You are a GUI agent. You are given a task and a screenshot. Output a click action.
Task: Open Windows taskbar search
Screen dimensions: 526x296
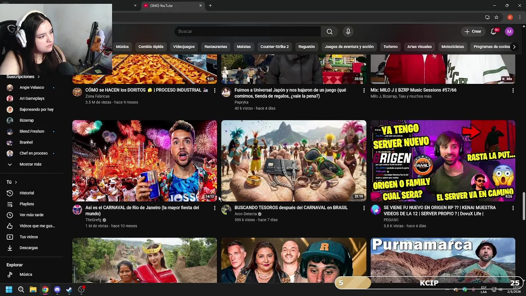coord(21,289)
